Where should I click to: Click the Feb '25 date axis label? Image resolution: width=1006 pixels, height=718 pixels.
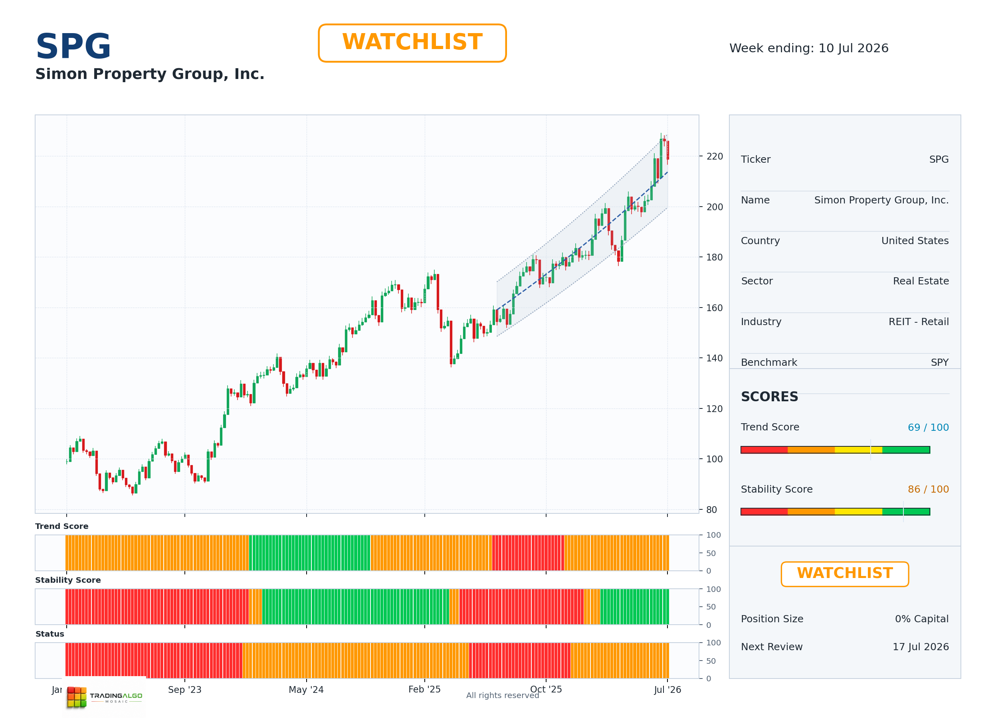pyautogui.click(x=424, y=690)
